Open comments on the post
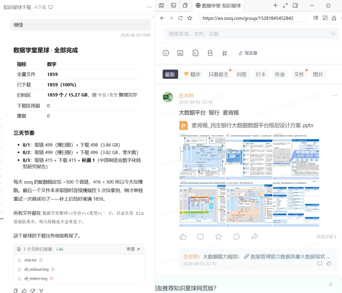Viewport: 342px width, 293px height. pos(201,237)
